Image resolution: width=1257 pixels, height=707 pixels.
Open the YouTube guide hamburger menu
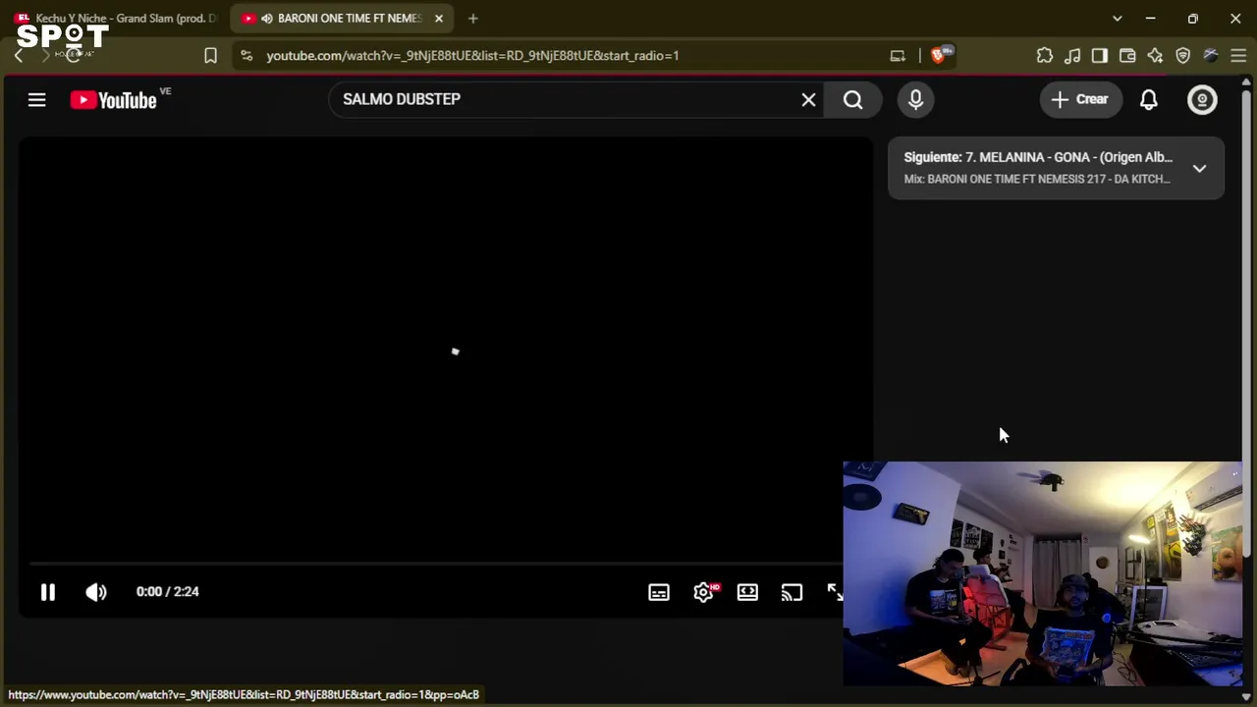click(36, 99)
